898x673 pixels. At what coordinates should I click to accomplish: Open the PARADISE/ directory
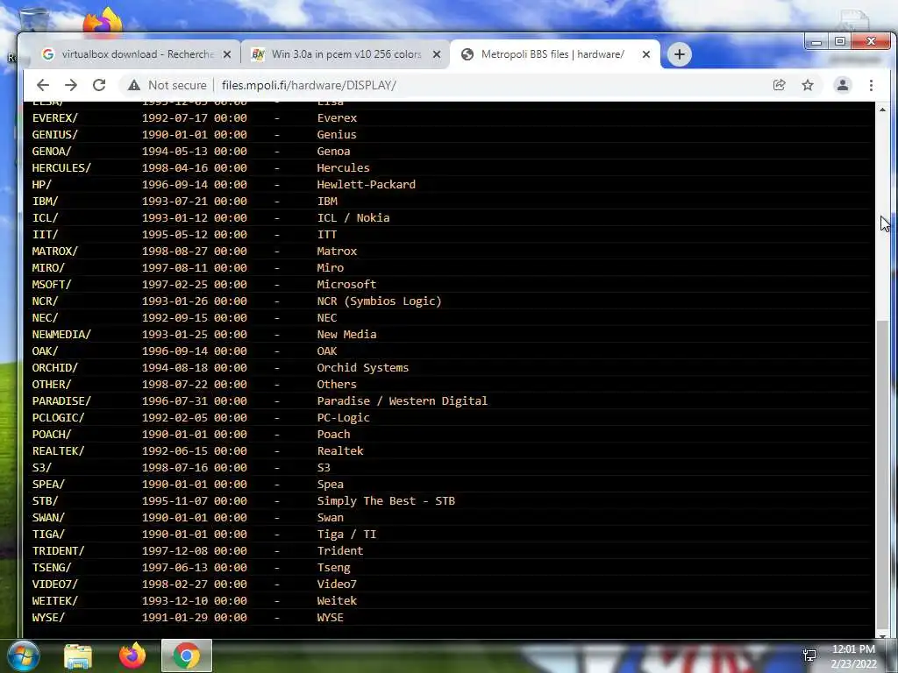(x=61, y=400)
